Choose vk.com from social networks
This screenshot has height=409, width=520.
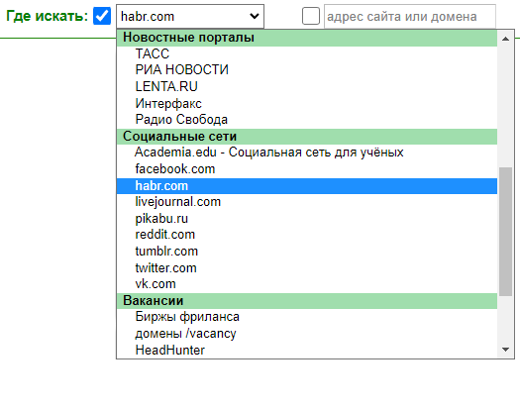tap(307, 284)
